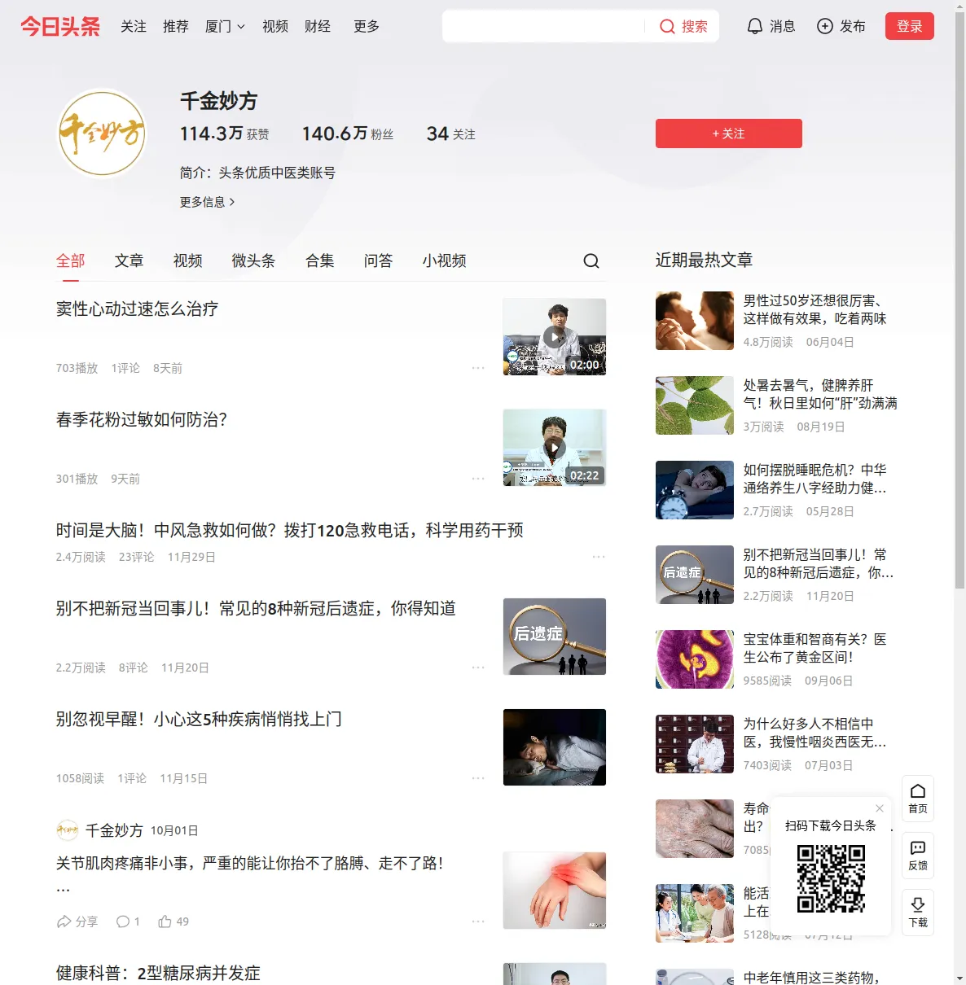Play the 春季花粉过敏如何防治 video
The height and width of the screenshot is (985, 966).
[555, 448]
